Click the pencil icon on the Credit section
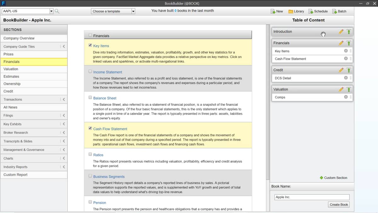This screenshot has width=378, height=213. pos(341,70)
